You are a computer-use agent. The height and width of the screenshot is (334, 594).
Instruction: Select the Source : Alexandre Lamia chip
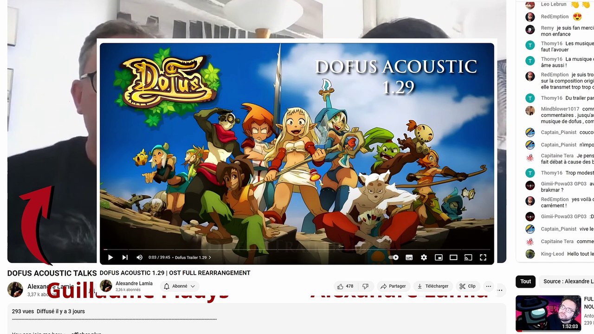[567, 282]
